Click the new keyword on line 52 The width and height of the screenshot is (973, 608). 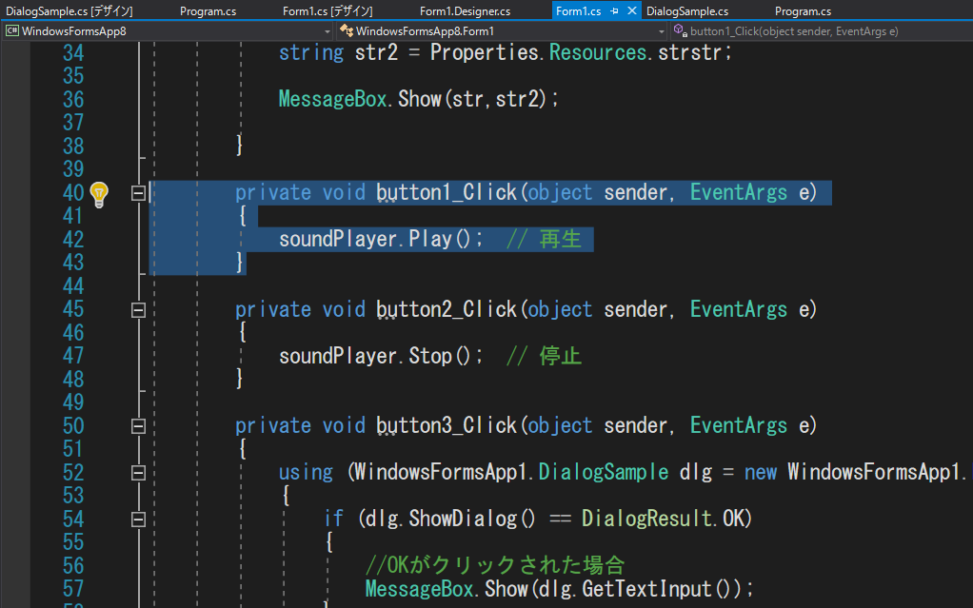pos(760,472)
